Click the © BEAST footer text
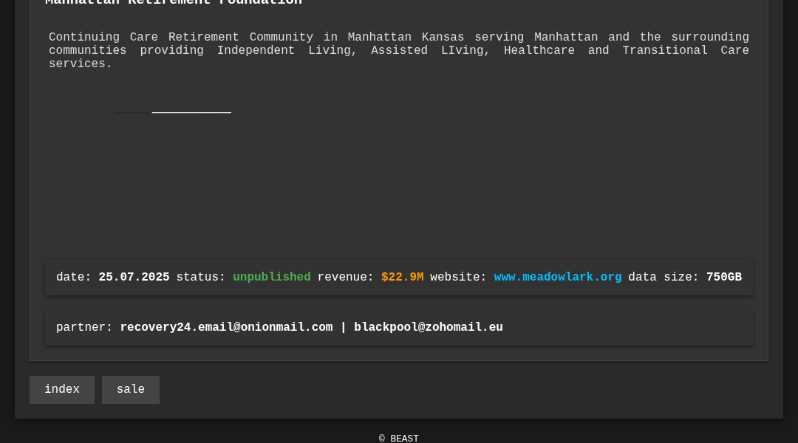This screenshot has height=443, width=798. pyautogui.click(x=399, y=439)
